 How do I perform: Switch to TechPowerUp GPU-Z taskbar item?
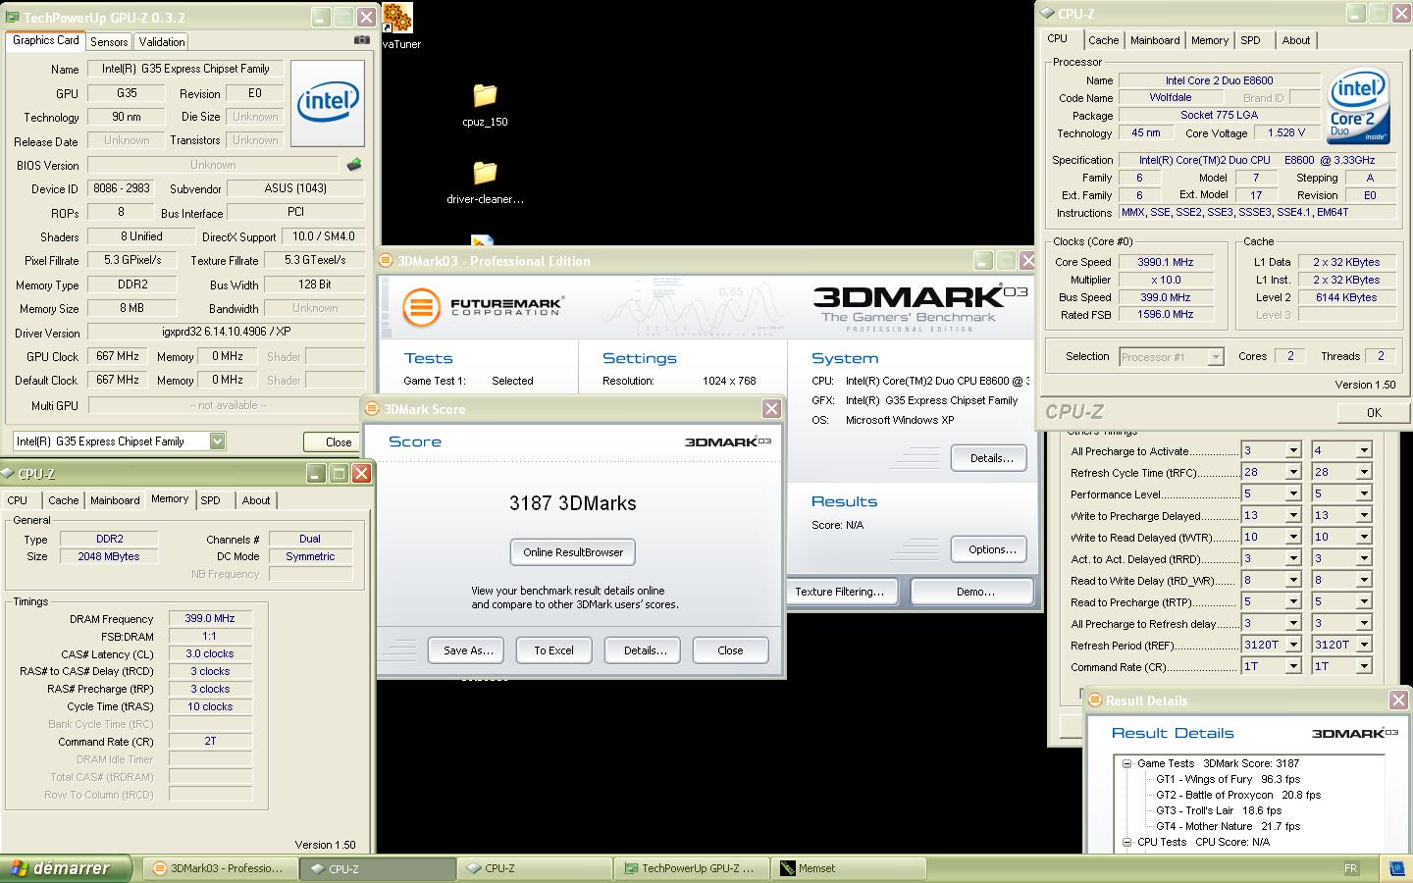tap(693, 868)
